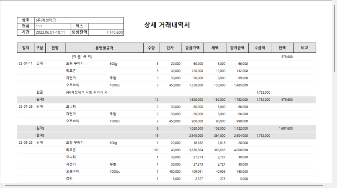Click the phone number value 111
The image size is (337, 188).
pos(39,26)
